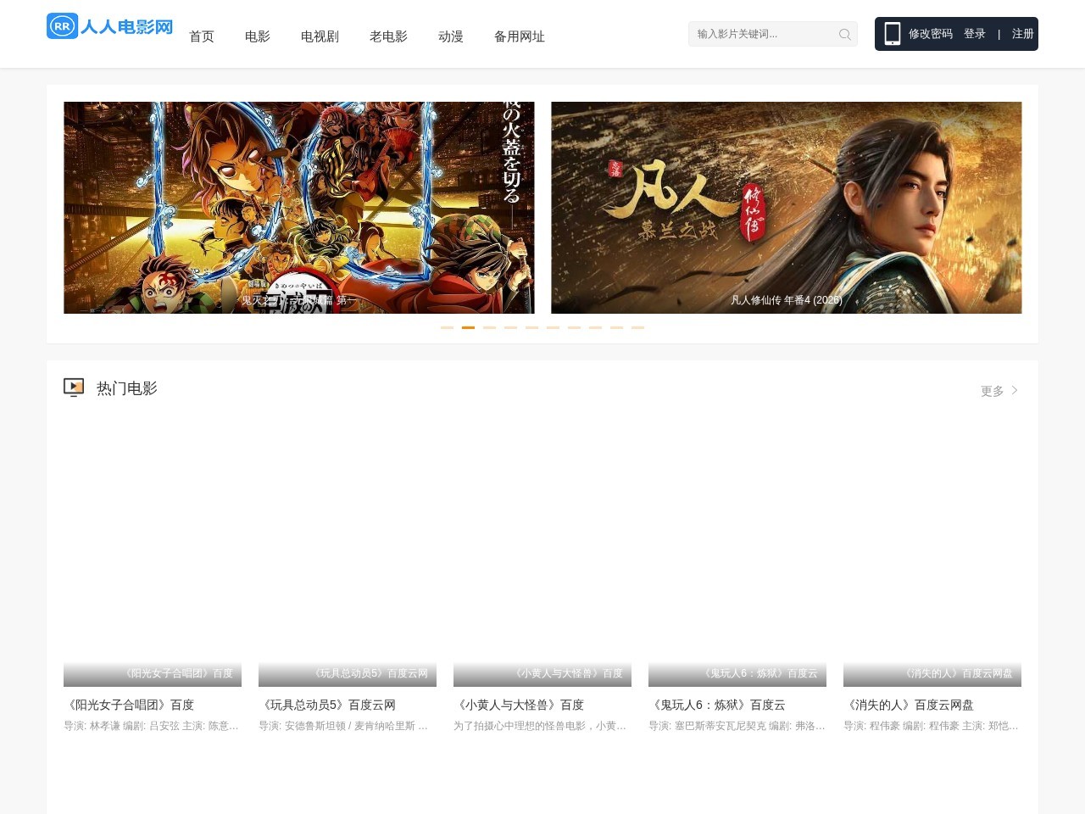1085x814 pixels.
Task: Click the 《小黄人与大怪兽》百度 title below its poster
Action: tap(519, 705)
